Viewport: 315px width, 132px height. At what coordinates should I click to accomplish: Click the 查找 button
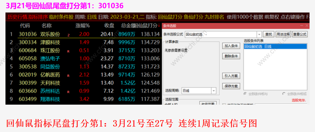[268, 34]
